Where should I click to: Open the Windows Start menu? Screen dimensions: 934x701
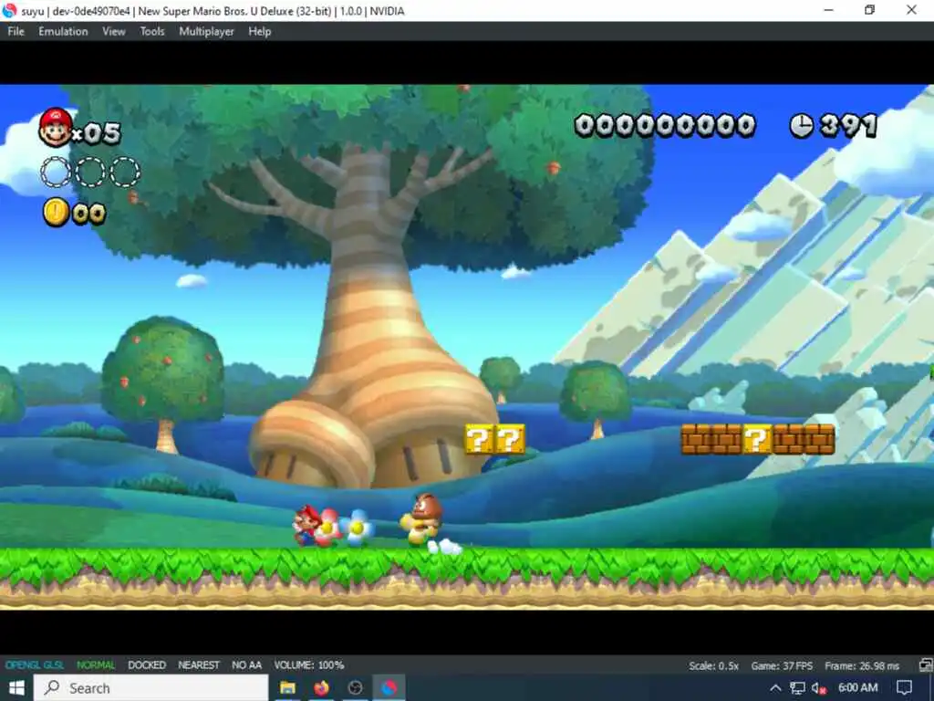pyautogui.click(x=16, y=688)
